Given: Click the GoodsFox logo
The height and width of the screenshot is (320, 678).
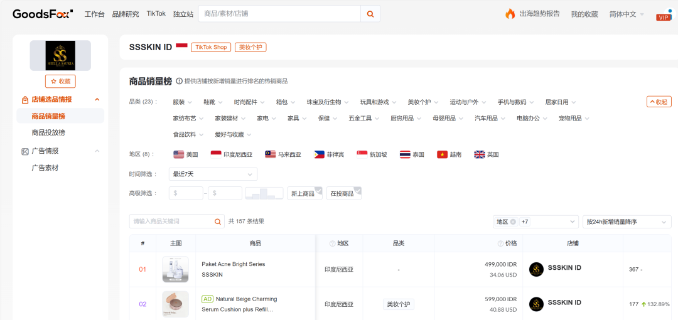Looking at the screenshot, I should [x=43, y=14].
